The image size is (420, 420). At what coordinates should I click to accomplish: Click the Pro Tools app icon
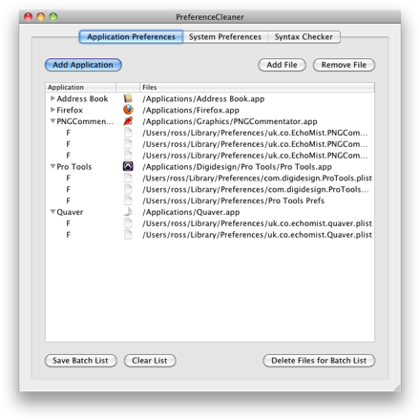coord(128,166)
